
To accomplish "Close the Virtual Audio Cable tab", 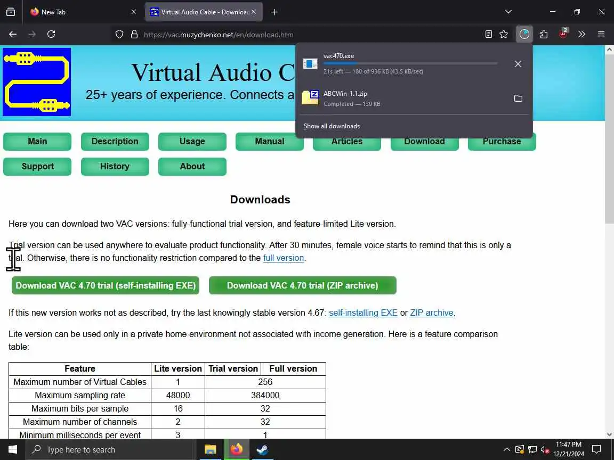I will pyautogui.click(x=254, y=12).
